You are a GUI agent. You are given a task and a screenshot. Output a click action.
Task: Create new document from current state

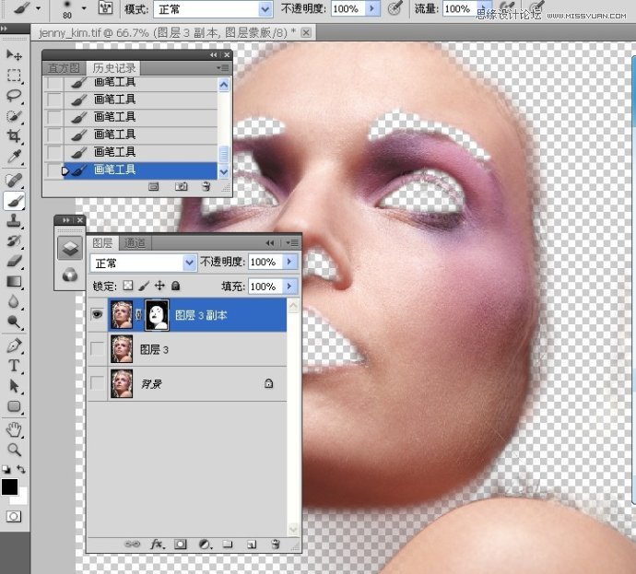[x=153, y=186]
